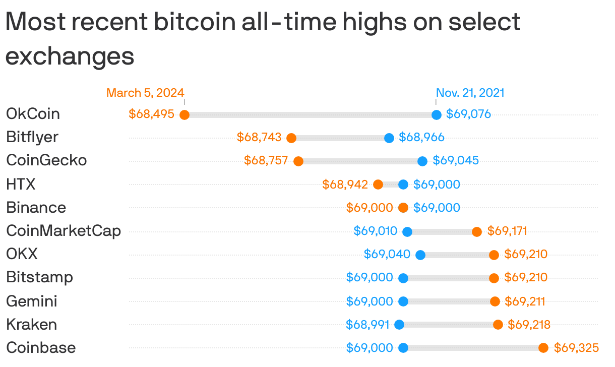Image resolution: width=615 pixels, height=367 pixels.
Task: Click Bitflyer's orange $68,743 data point
Action: (x=291, y=138)
